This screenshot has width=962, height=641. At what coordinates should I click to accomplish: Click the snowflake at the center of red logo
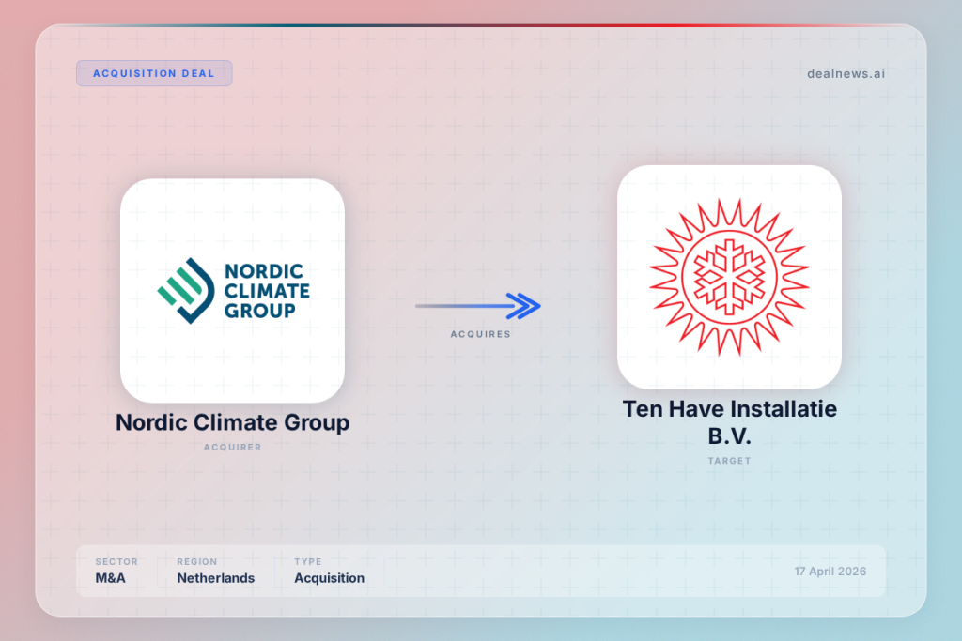[729, 277]
